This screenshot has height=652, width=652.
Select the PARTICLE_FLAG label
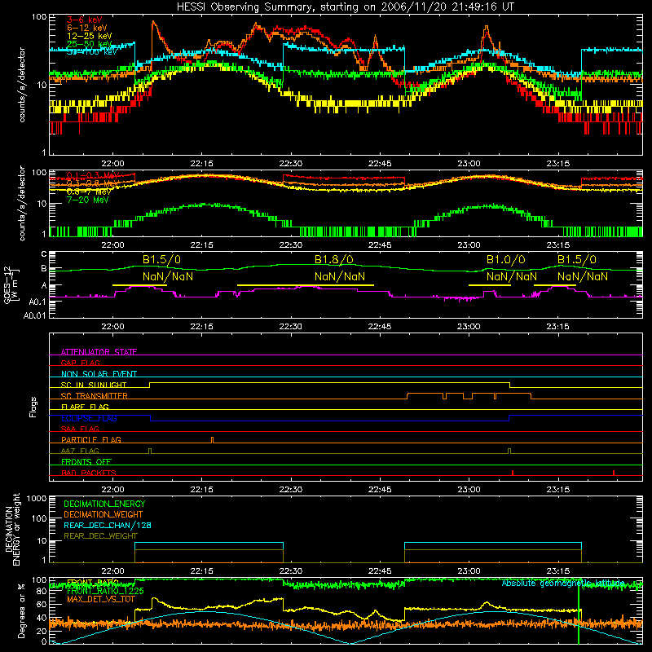point(91,440)
